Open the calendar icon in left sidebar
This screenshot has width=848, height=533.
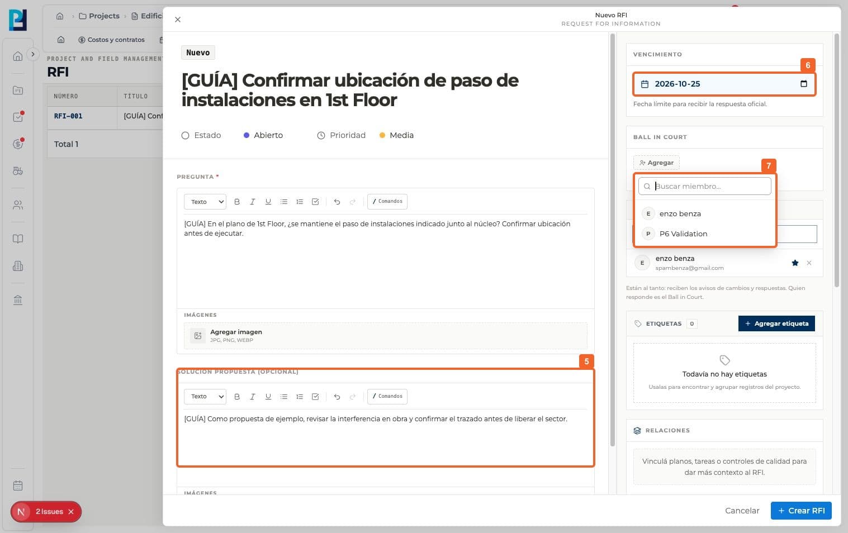[x=18, y=486]
